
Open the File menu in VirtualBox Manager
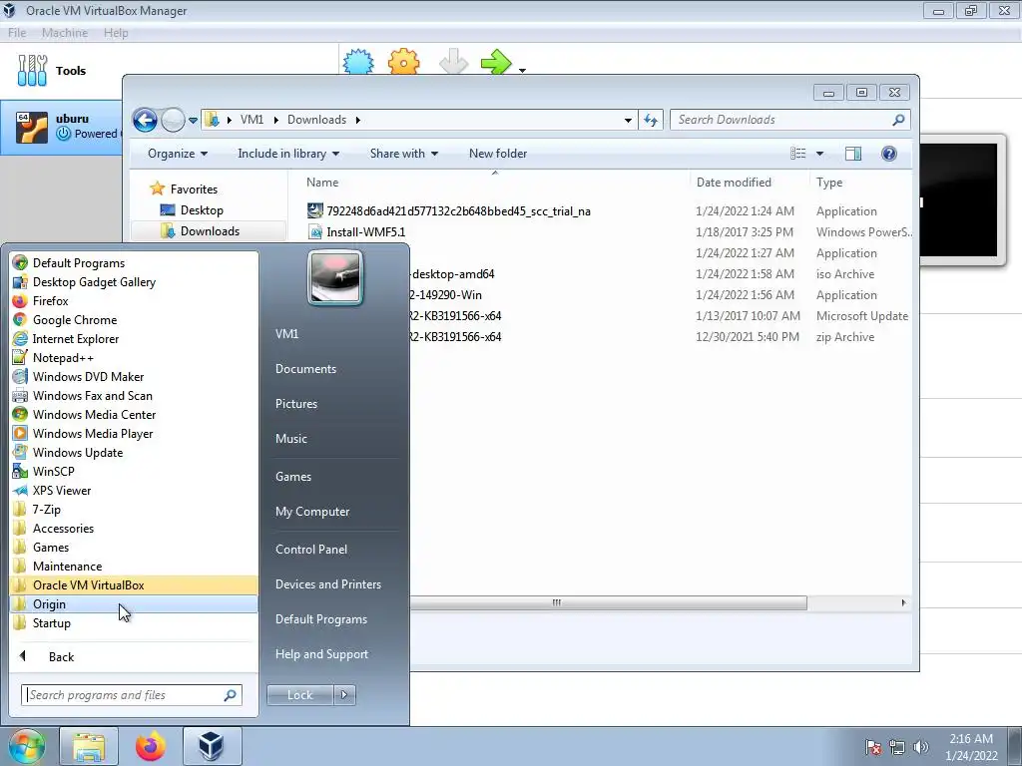(17, 33)
